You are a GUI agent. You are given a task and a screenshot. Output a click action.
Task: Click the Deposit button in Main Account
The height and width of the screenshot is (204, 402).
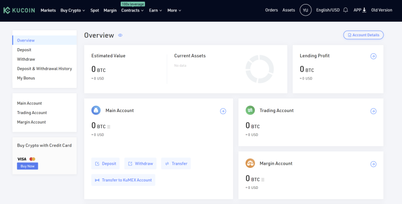(105, 164)
